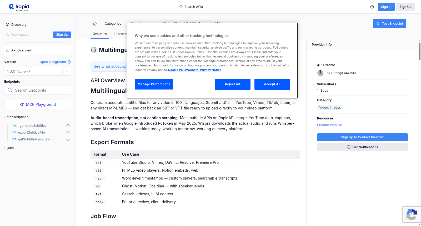This screenshot has height=226, width=421.
Task: Click the docx format cell
Action: pyautogui.click(x=100, y=202)
